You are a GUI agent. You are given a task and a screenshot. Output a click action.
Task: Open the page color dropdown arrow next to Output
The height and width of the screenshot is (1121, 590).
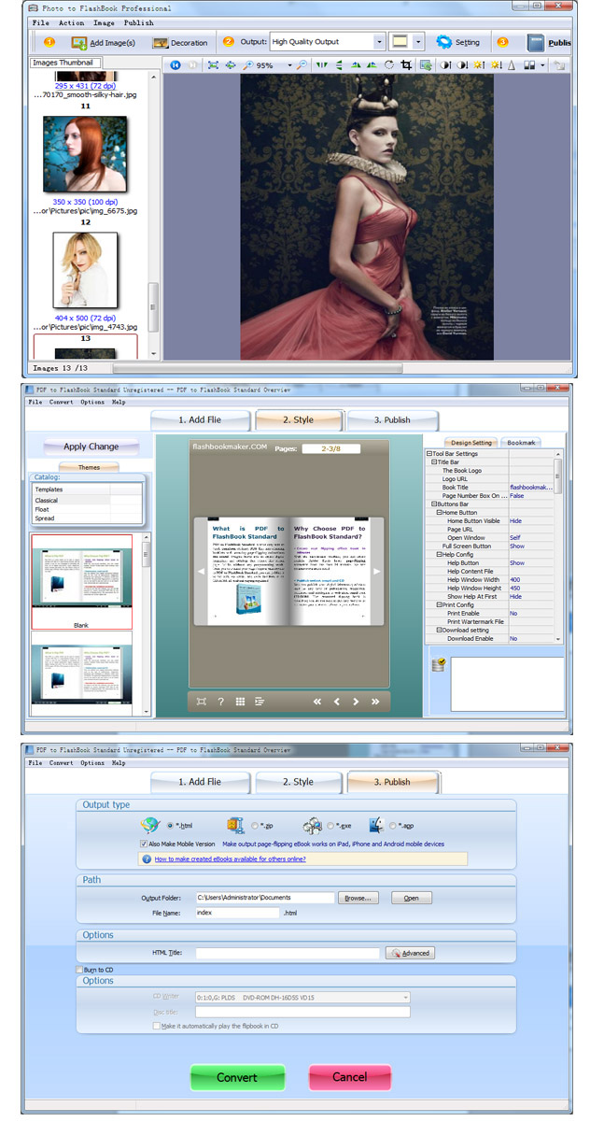click(419, 42)
